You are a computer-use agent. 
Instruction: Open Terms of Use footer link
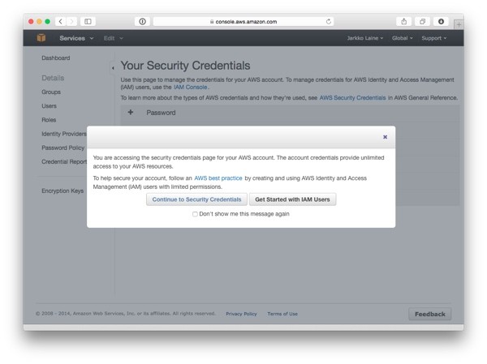click(x=282, y=314)
